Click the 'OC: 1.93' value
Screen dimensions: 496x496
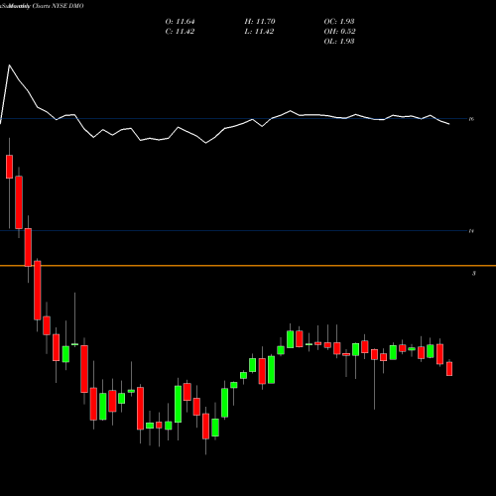pyautogui.click(x=339, y=22)
